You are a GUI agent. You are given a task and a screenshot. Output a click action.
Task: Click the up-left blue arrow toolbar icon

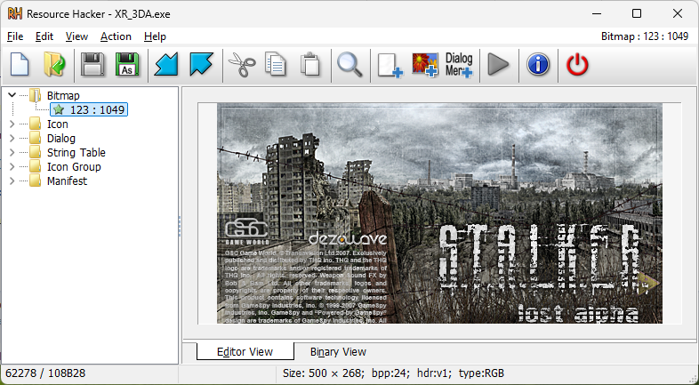201,65
